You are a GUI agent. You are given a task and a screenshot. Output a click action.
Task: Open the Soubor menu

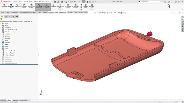tap(16, 2)
